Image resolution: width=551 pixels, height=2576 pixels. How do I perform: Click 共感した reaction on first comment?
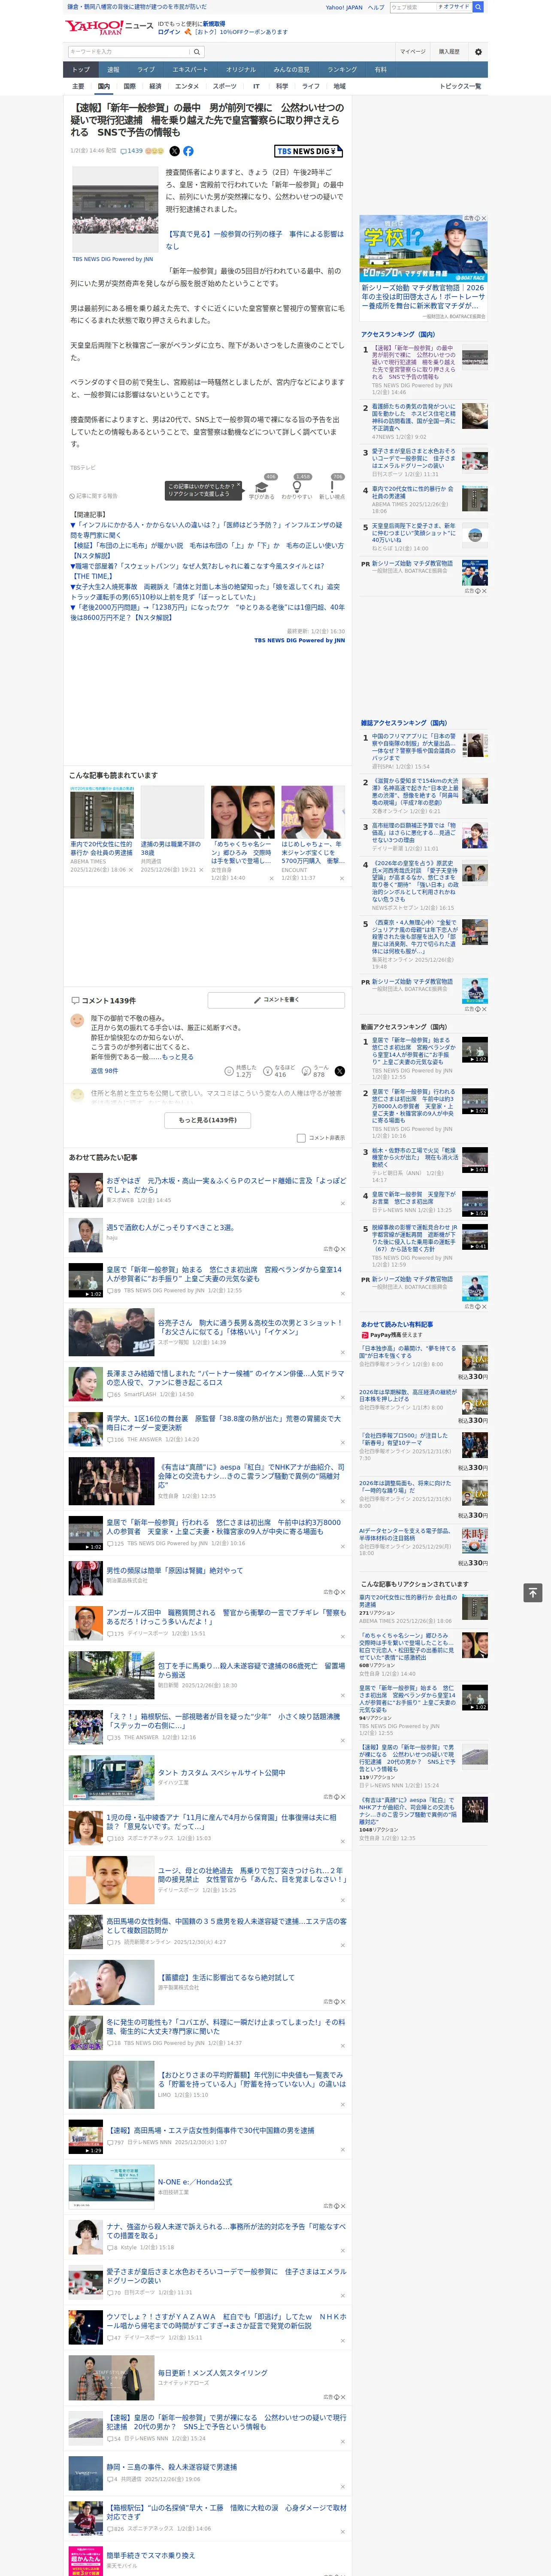point(240,1071)
